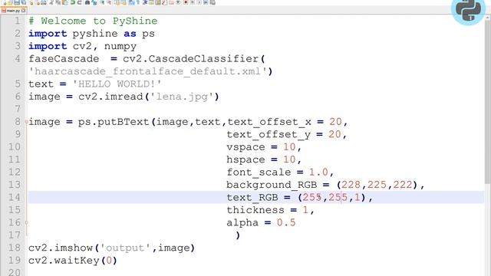Click the 'text_RGB' parameter name
This screenshot has height=276, width=491.
click(252, 198)
